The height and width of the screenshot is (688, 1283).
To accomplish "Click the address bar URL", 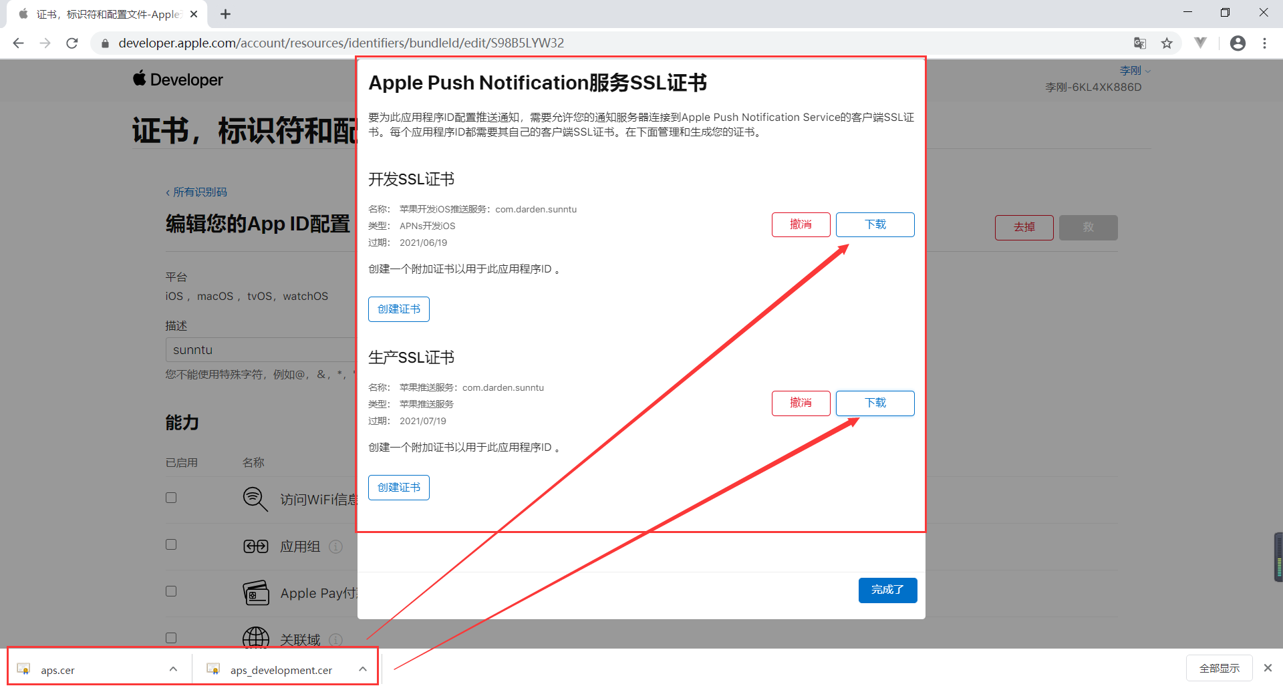I will pos(341,43).
